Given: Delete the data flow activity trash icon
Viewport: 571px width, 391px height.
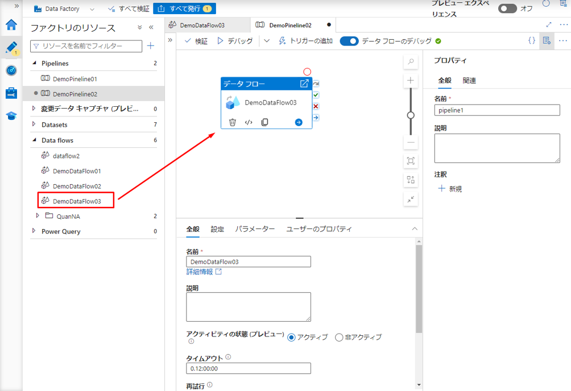Looking at the screenshot, I should (x=233, y=122).
